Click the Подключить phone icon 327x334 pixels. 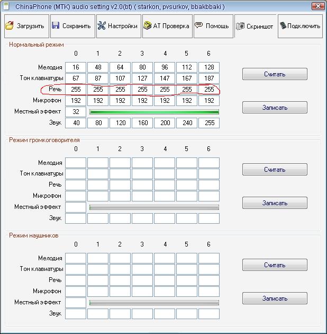click(x=283, y=26)
